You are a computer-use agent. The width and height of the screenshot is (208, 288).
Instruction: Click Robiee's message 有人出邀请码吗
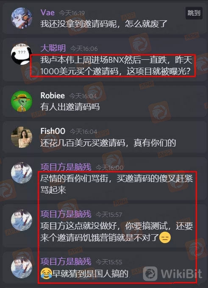tap(70, 107)
